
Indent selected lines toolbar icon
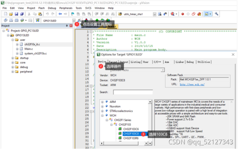(97, 14)
